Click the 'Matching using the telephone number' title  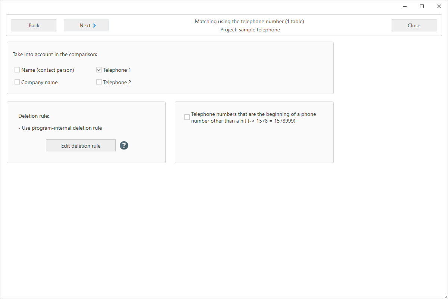pos(249,22)
